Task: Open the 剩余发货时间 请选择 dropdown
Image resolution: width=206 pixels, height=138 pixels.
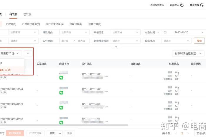Action: [126, 41]
